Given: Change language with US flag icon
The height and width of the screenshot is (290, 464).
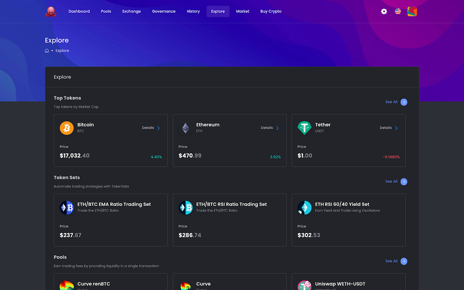Looking at the screenshot, I should pos(398,11).
